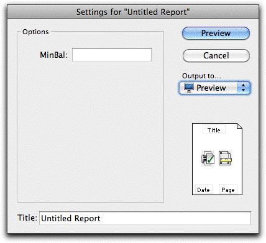Select the Date footer placeholder on page
The image size is (266, 243).
coord(204,190)
